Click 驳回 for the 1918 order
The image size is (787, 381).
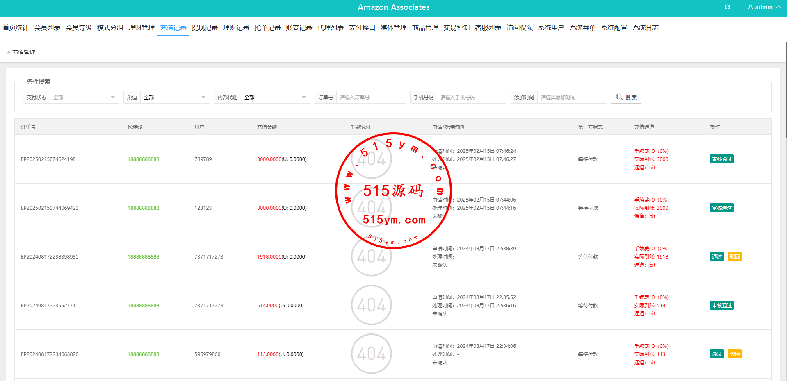point(735,257)
